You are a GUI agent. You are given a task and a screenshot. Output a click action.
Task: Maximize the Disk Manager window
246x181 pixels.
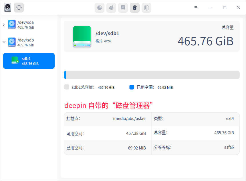(225, 8)
